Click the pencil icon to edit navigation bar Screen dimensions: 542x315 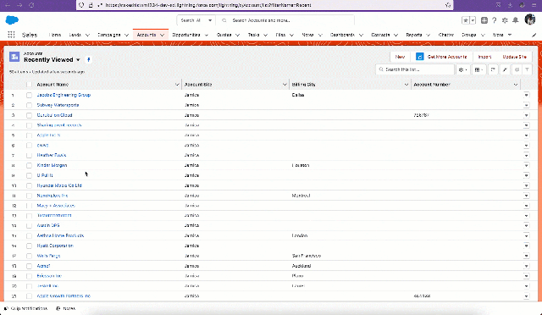534,35
